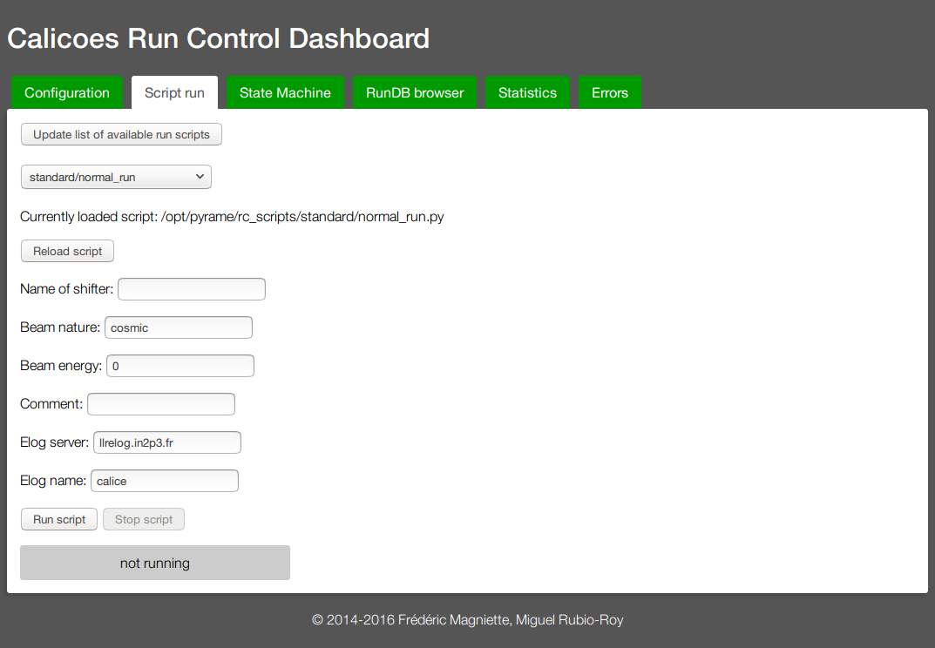Image resolution: width=935 pixels, height=648 pixels.
Task: Click the 'Elog name:' label
Action: pyautogui.click(x=53, y=481)
